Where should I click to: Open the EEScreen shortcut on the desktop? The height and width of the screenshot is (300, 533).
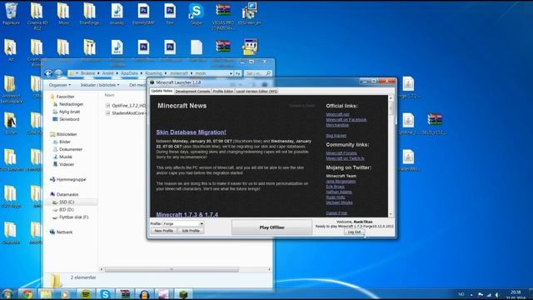click(x=250, y=13)
